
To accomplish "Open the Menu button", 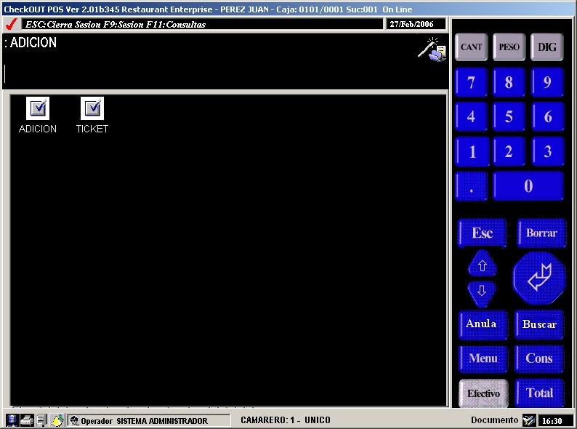I will click(x=483, y=358).
